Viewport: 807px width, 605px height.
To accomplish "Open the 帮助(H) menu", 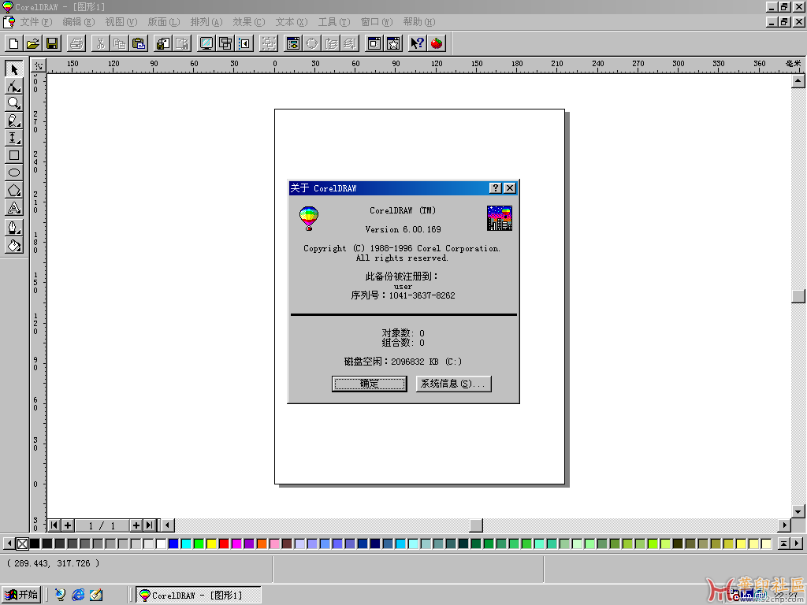I will (x=419, y=22).
